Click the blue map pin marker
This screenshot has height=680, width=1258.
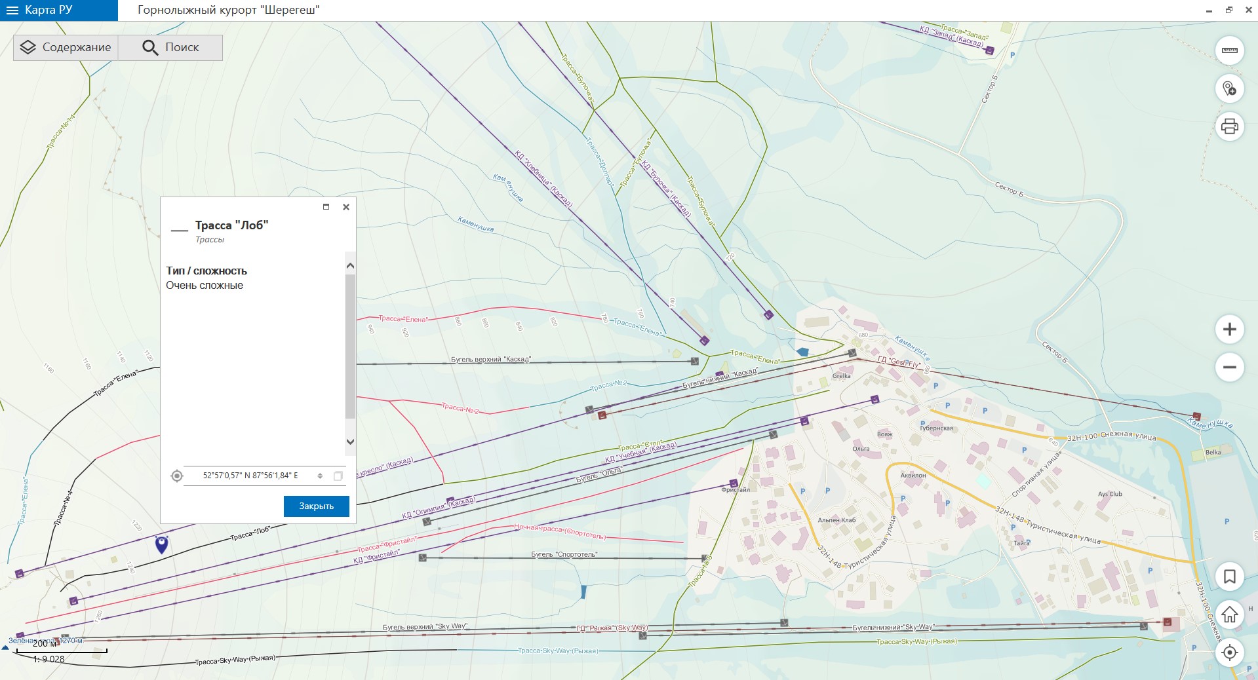(x=161, y=544)
